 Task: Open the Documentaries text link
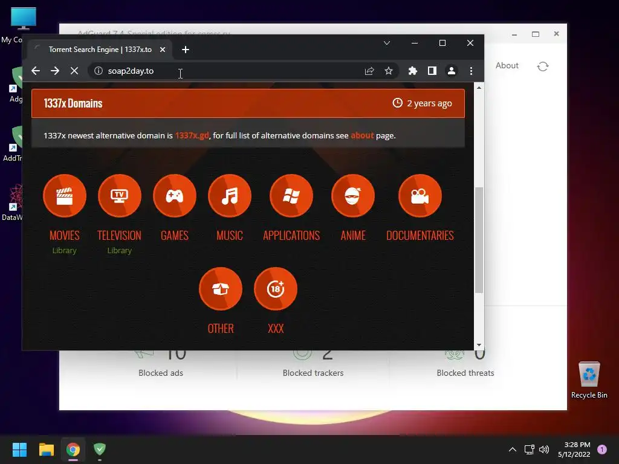(420, 236)
